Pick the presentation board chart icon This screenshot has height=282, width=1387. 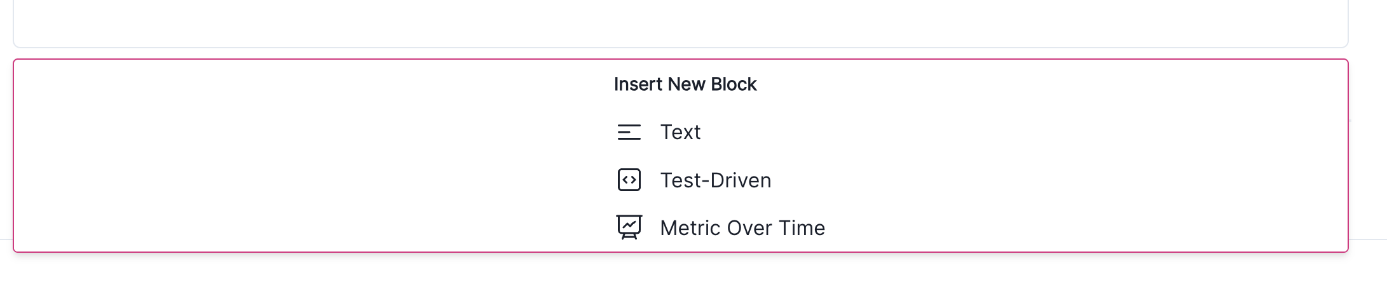coord(629,227)
